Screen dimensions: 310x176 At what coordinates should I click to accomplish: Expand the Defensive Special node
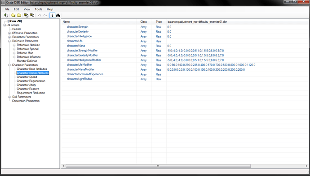point(14,49)
